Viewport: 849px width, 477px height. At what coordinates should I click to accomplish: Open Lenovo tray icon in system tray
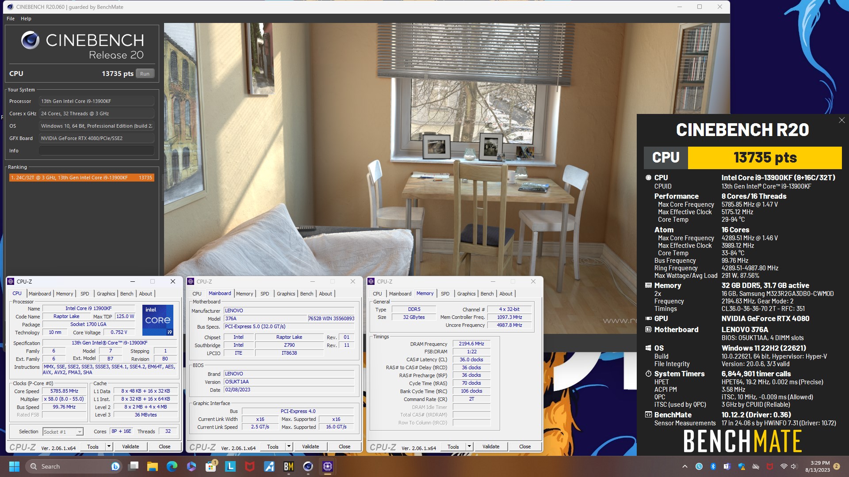tap(699, 466)
